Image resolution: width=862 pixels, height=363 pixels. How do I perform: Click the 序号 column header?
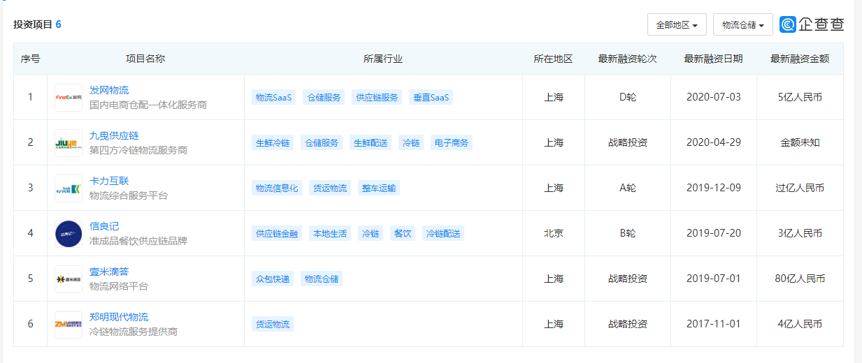[x=30, y=59]
